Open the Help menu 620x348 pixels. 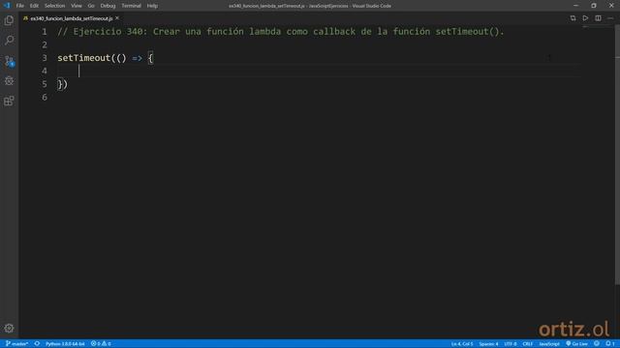[152, 6]
